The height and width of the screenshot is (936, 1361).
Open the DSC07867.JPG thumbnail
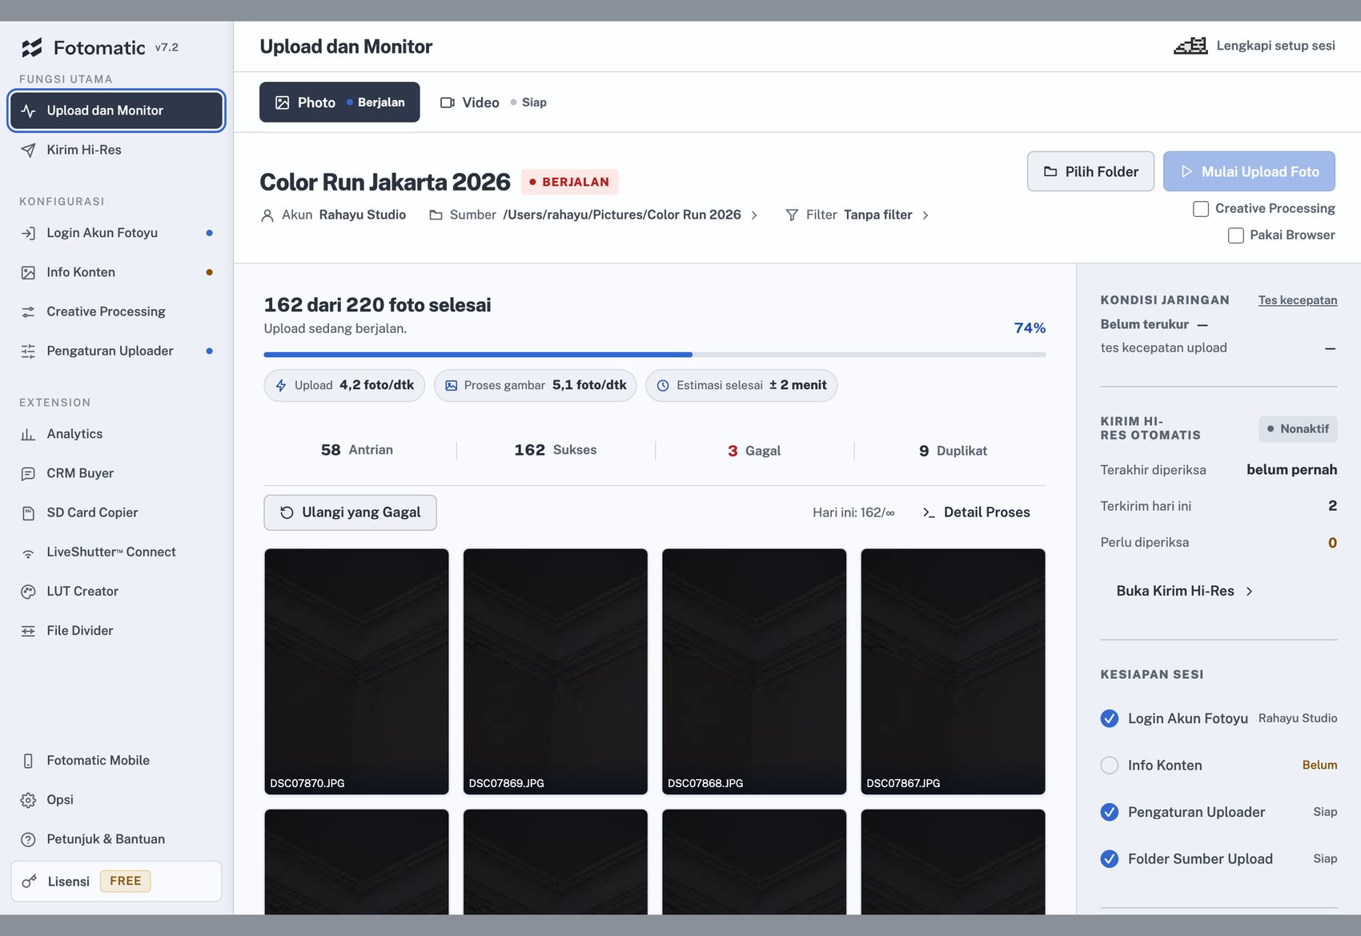pyautogui.click(x=953, y=672)
